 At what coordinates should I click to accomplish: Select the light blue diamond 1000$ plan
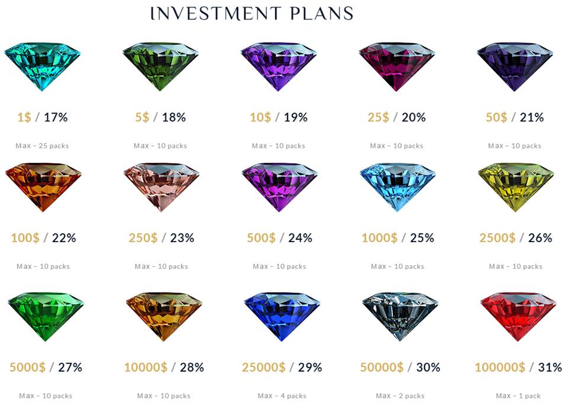pos(398,187)
